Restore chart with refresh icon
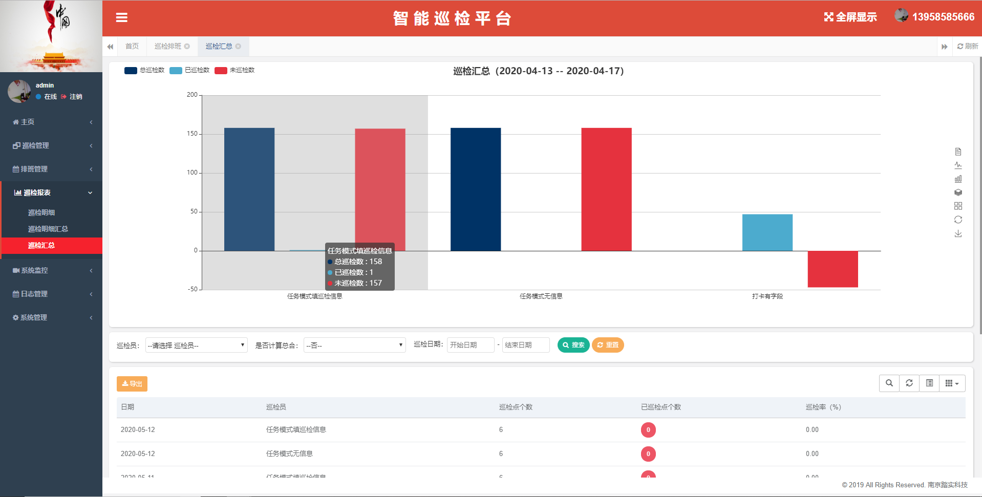Screen dimensions: 982x497 pos(958,220)
